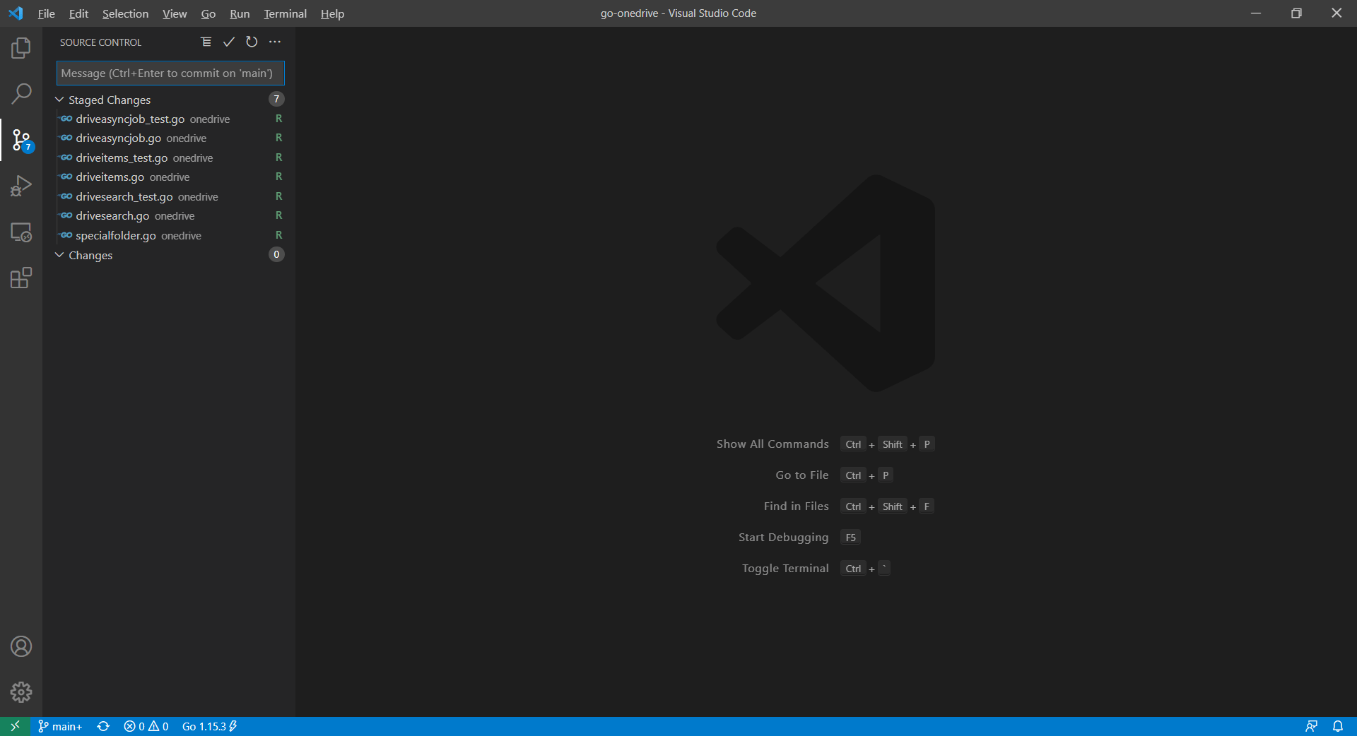Open the Accounts icon in activity bar
This screenshot has height=736, width=1357.
(21, 646)
